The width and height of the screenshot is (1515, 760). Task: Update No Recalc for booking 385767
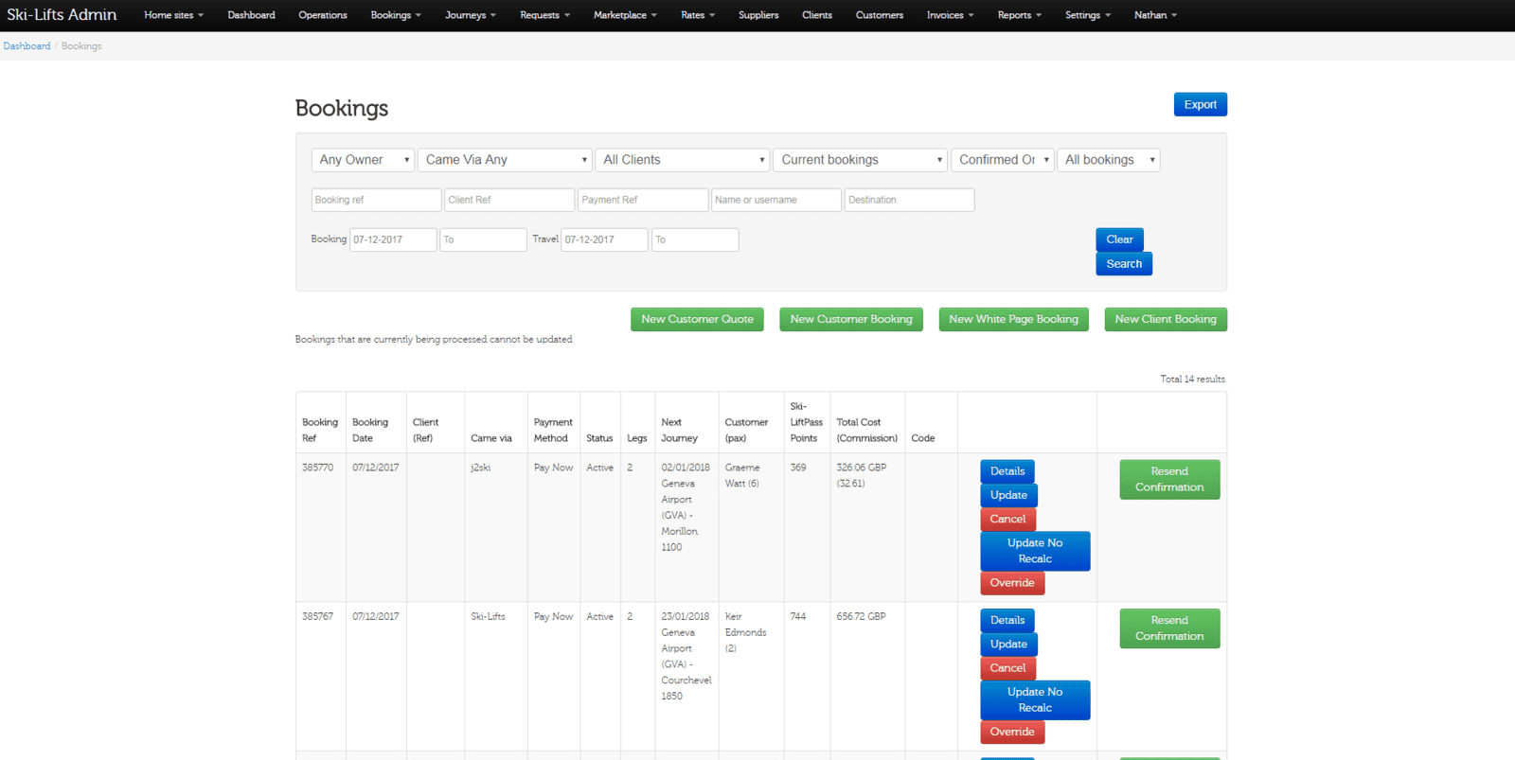coord(1035,700)
